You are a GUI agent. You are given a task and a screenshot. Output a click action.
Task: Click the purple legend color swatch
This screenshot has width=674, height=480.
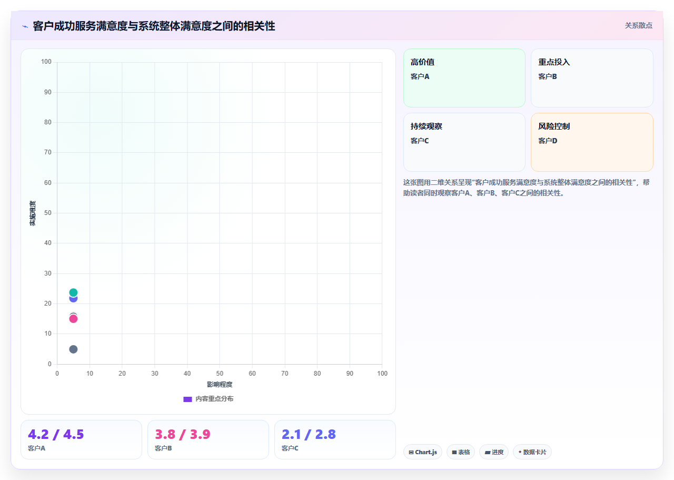187,399
